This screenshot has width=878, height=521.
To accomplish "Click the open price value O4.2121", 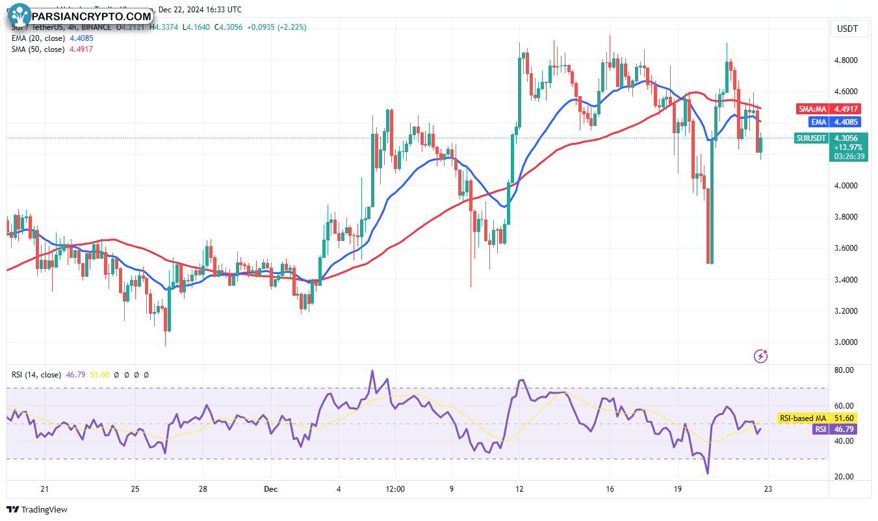I will (x=132, y=27).
